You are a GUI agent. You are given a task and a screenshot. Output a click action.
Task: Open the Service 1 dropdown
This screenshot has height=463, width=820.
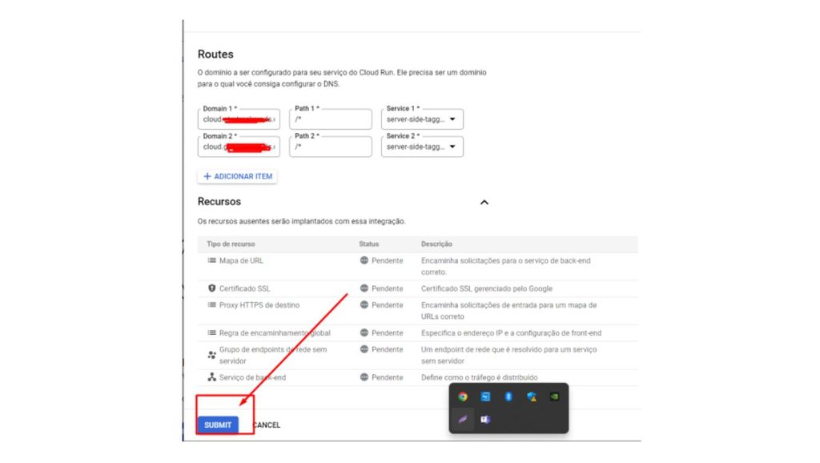(x=422, y=119)
